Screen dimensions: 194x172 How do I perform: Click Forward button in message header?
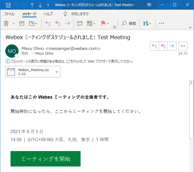click(x=172, y=46)
